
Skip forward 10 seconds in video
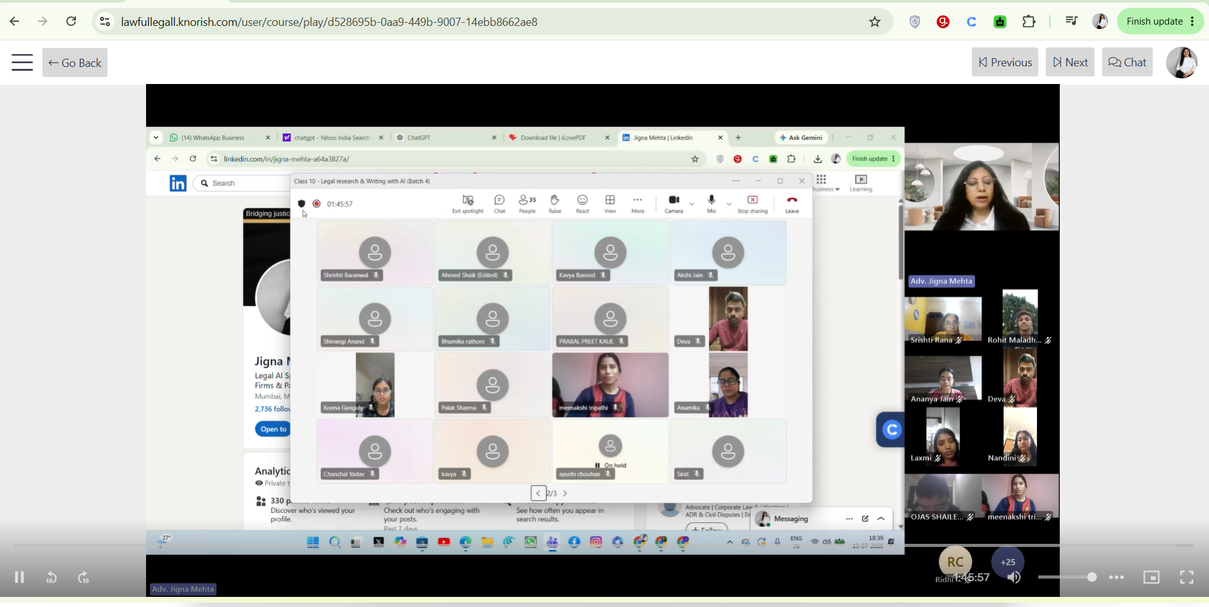point(83,577)
